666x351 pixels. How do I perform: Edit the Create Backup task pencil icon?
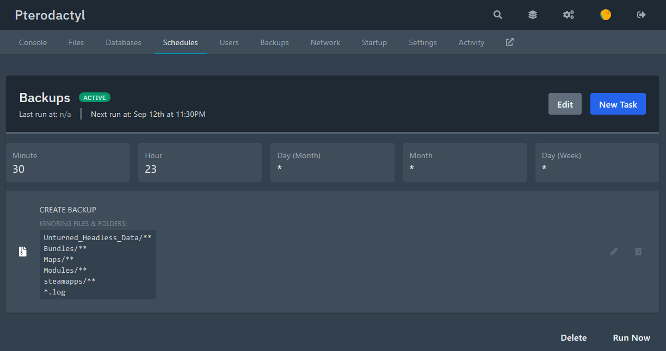tap(614, 252)
